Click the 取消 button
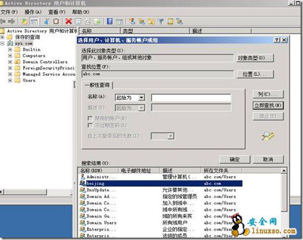The height and width of the screenshot is (240, 303). tap(268, 159)
